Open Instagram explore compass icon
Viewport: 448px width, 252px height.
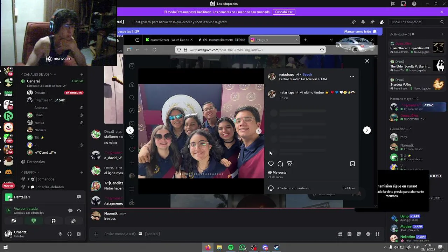(132, 111)
